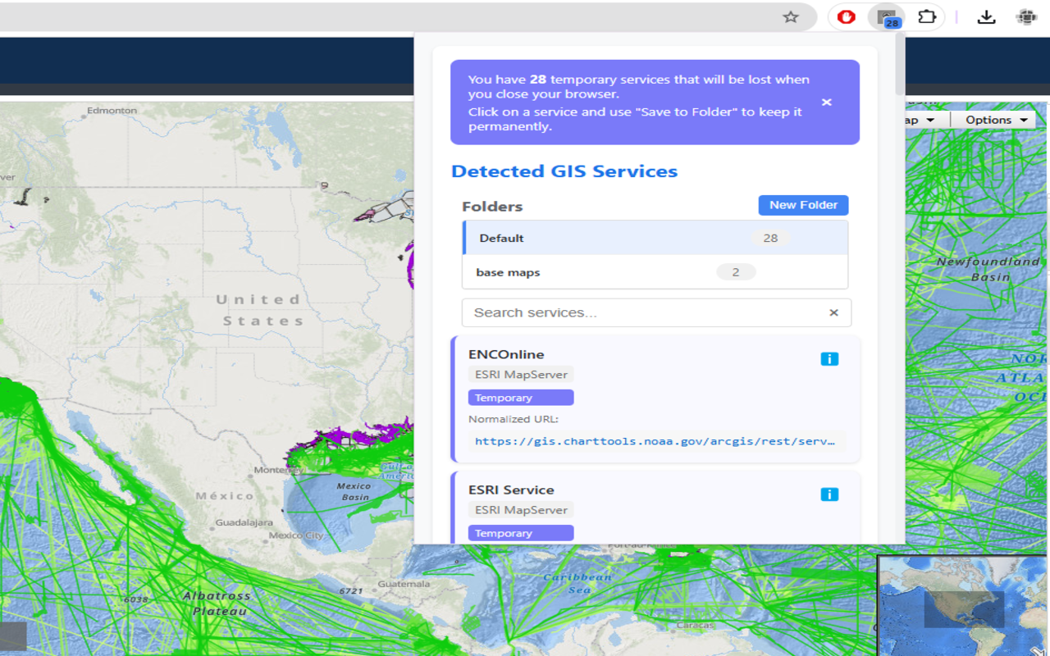Click the Albatross Plateau map label
The width and height of the screenshot is (1050, 656).
(217, 603)
